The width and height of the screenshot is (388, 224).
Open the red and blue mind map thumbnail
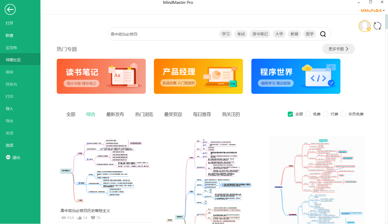(317, 180)
